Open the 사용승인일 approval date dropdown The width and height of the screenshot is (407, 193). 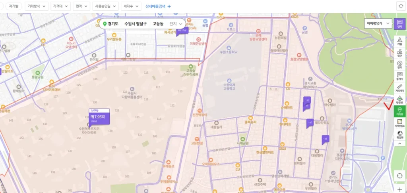coord(105,6)
